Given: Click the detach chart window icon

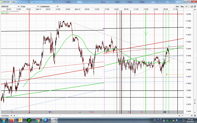Looking at the screenshot, I should point(195,7).
